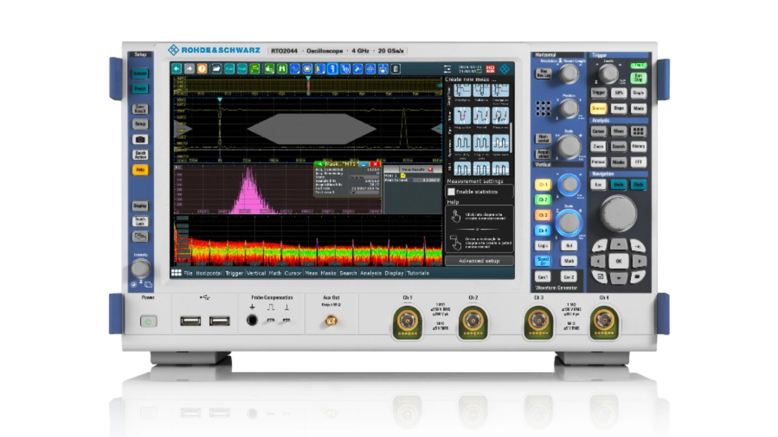Open the Trigger menu in the menu bar
Screen dimensions: 778x437
[234, 273]
